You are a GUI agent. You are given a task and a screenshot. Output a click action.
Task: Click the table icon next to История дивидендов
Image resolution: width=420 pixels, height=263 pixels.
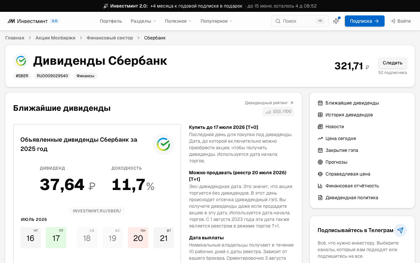click(320, 115)
